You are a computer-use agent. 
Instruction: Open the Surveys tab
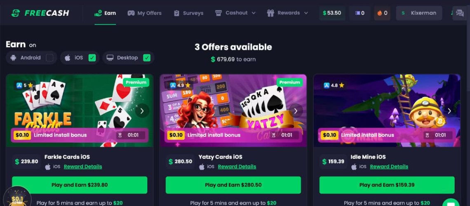188,13
